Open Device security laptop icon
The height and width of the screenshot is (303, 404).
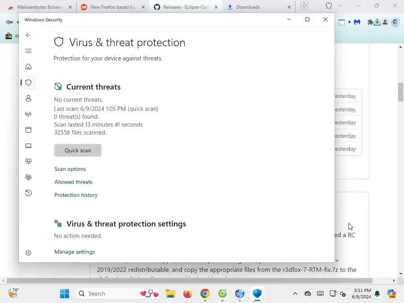coord(28,146)
